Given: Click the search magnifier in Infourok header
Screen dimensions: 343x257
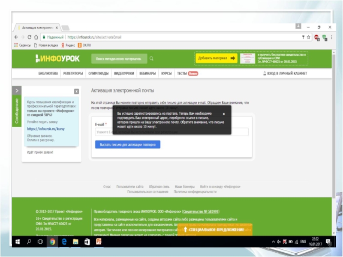Looking at the screenshot, I should click(151, 59).
